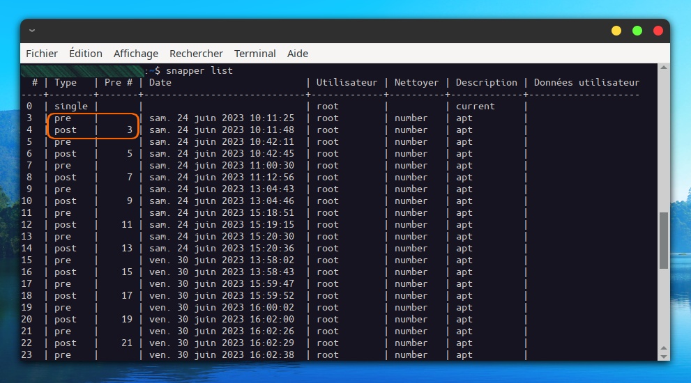Open the Aide help menu
The height and width of the screenshot is (383, 691).
click(298, 54)
